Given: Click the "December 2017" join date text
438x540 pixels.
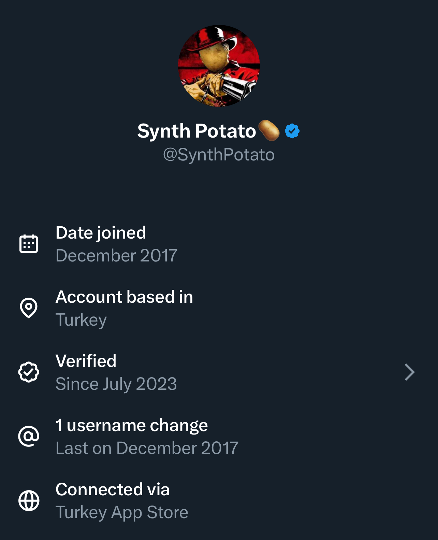Looking at the screenshot, I should click(x=116, y=256).
